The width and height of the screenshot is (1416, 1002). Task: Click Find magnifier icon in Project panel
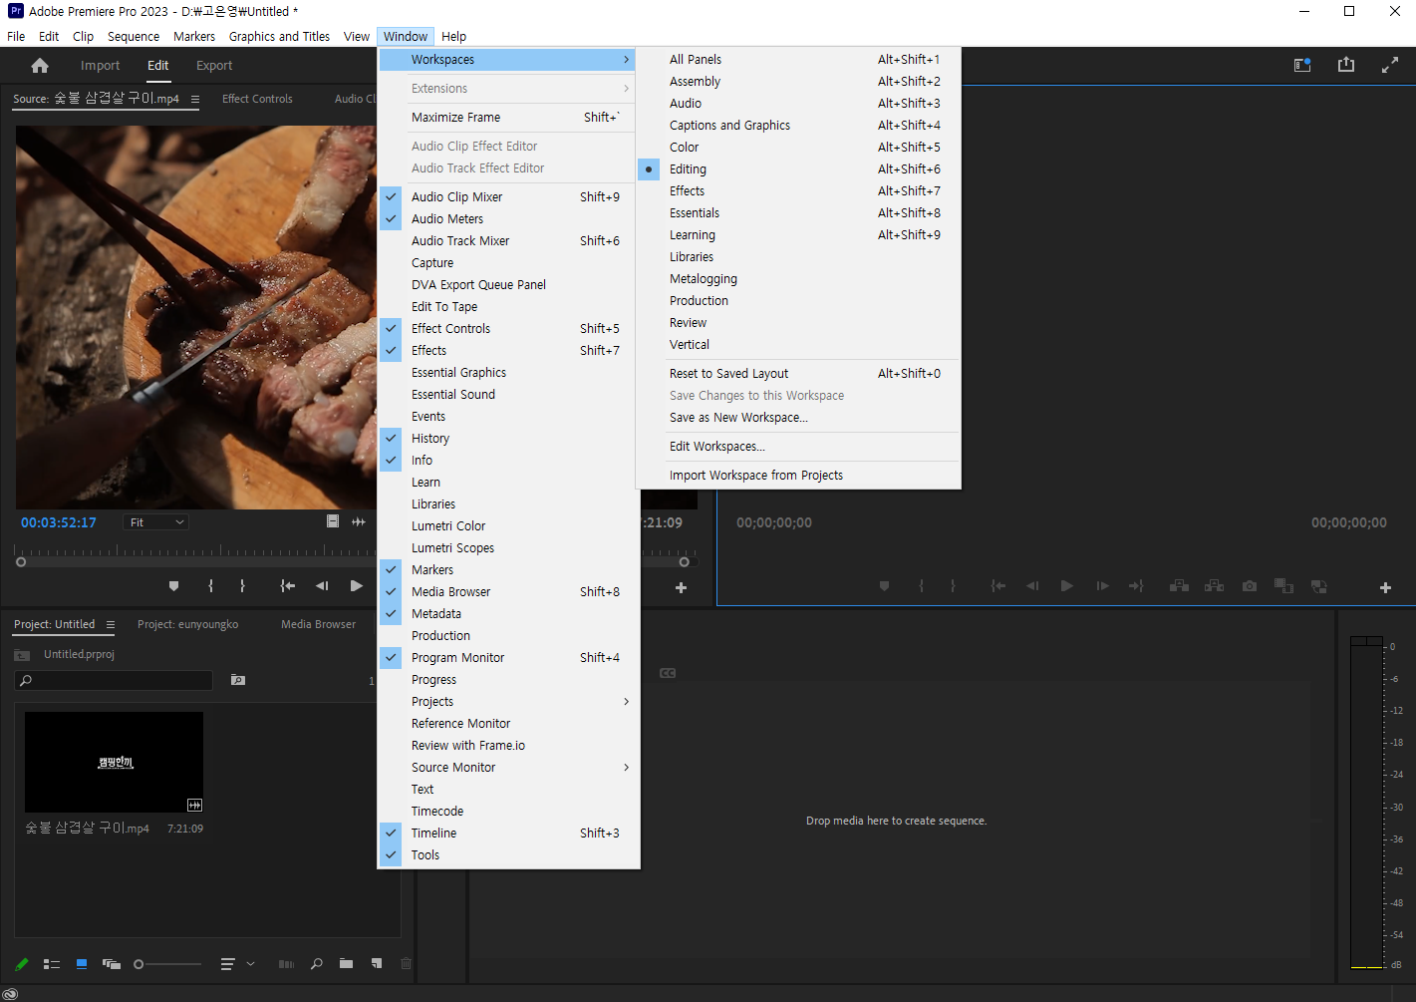tap(317, 964)
